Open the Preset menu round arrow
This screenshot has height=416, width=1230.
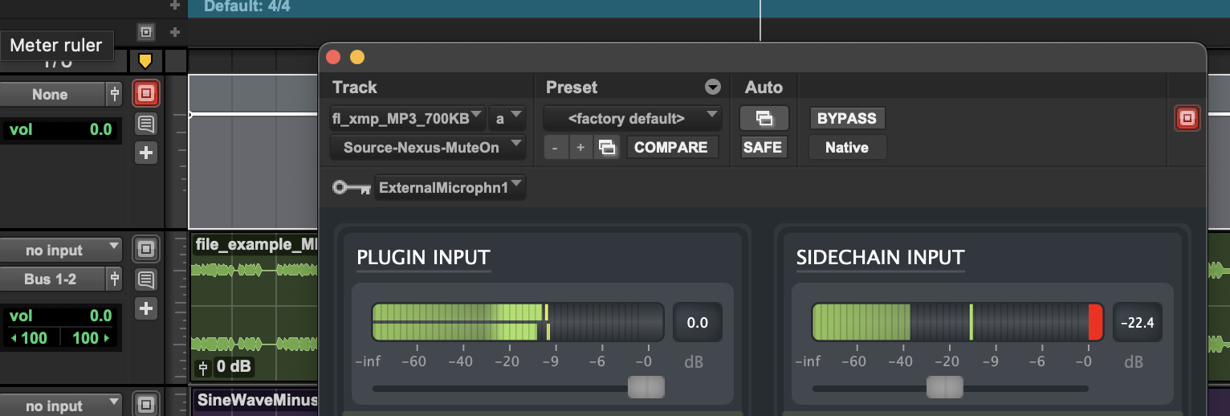point(712,88)
